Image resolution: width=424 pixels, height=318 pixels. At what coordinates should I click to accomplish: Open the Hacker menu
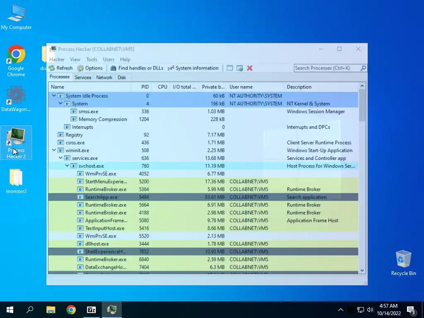[57, 60]
